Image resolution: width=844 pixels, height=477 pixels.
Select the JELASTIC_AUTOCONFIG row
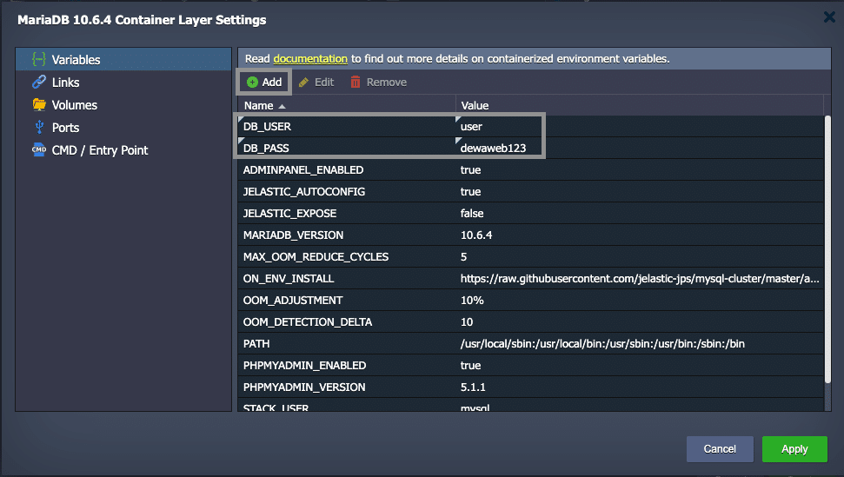[531, 191]
